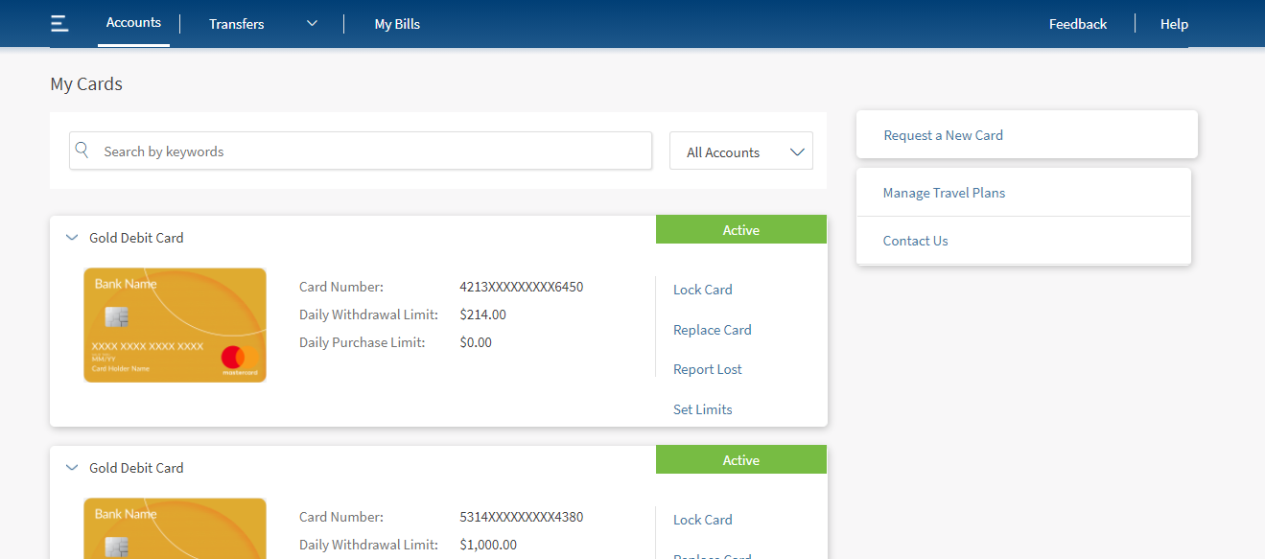Open the All Accounts dropdown
The width and height of the screenshot is (1265, 559).
point(740,151)
